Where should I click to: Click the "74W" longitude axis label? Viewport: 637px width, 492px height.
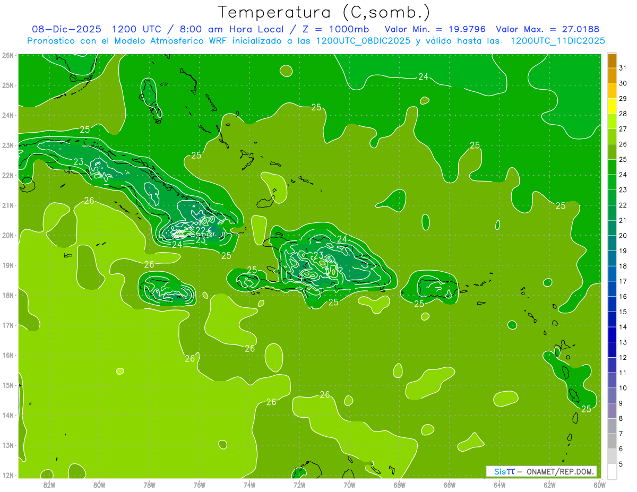click(x=249, y=485)
